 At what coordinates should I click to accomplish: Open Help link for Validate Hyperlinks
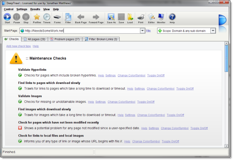coord(101,75)
